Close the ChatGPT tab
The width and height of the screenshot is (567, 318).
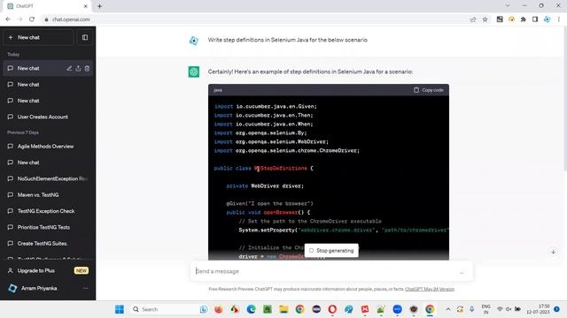coord(86,6)
